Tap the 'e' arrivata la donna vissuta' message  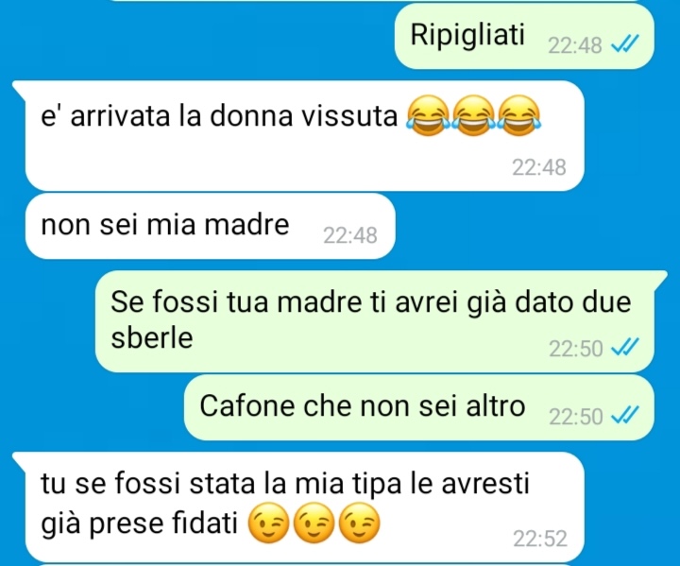(x=304, y=136)
